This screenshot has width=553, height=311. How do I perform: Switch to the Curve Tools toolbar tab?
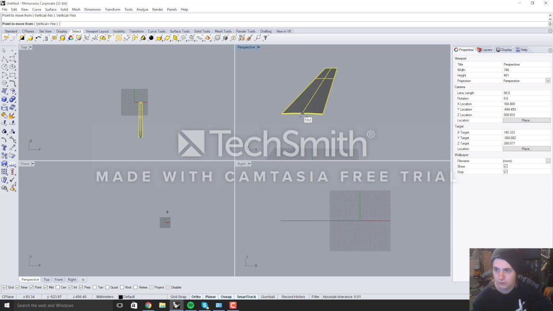156,31
